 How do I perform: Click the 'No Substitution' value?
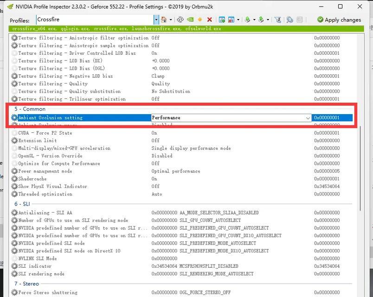pos(171,91)
